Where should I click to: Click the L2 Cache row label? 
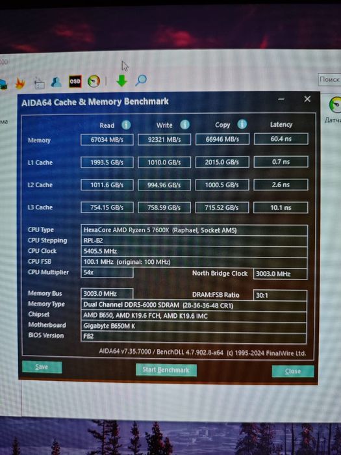click(40, 185)
